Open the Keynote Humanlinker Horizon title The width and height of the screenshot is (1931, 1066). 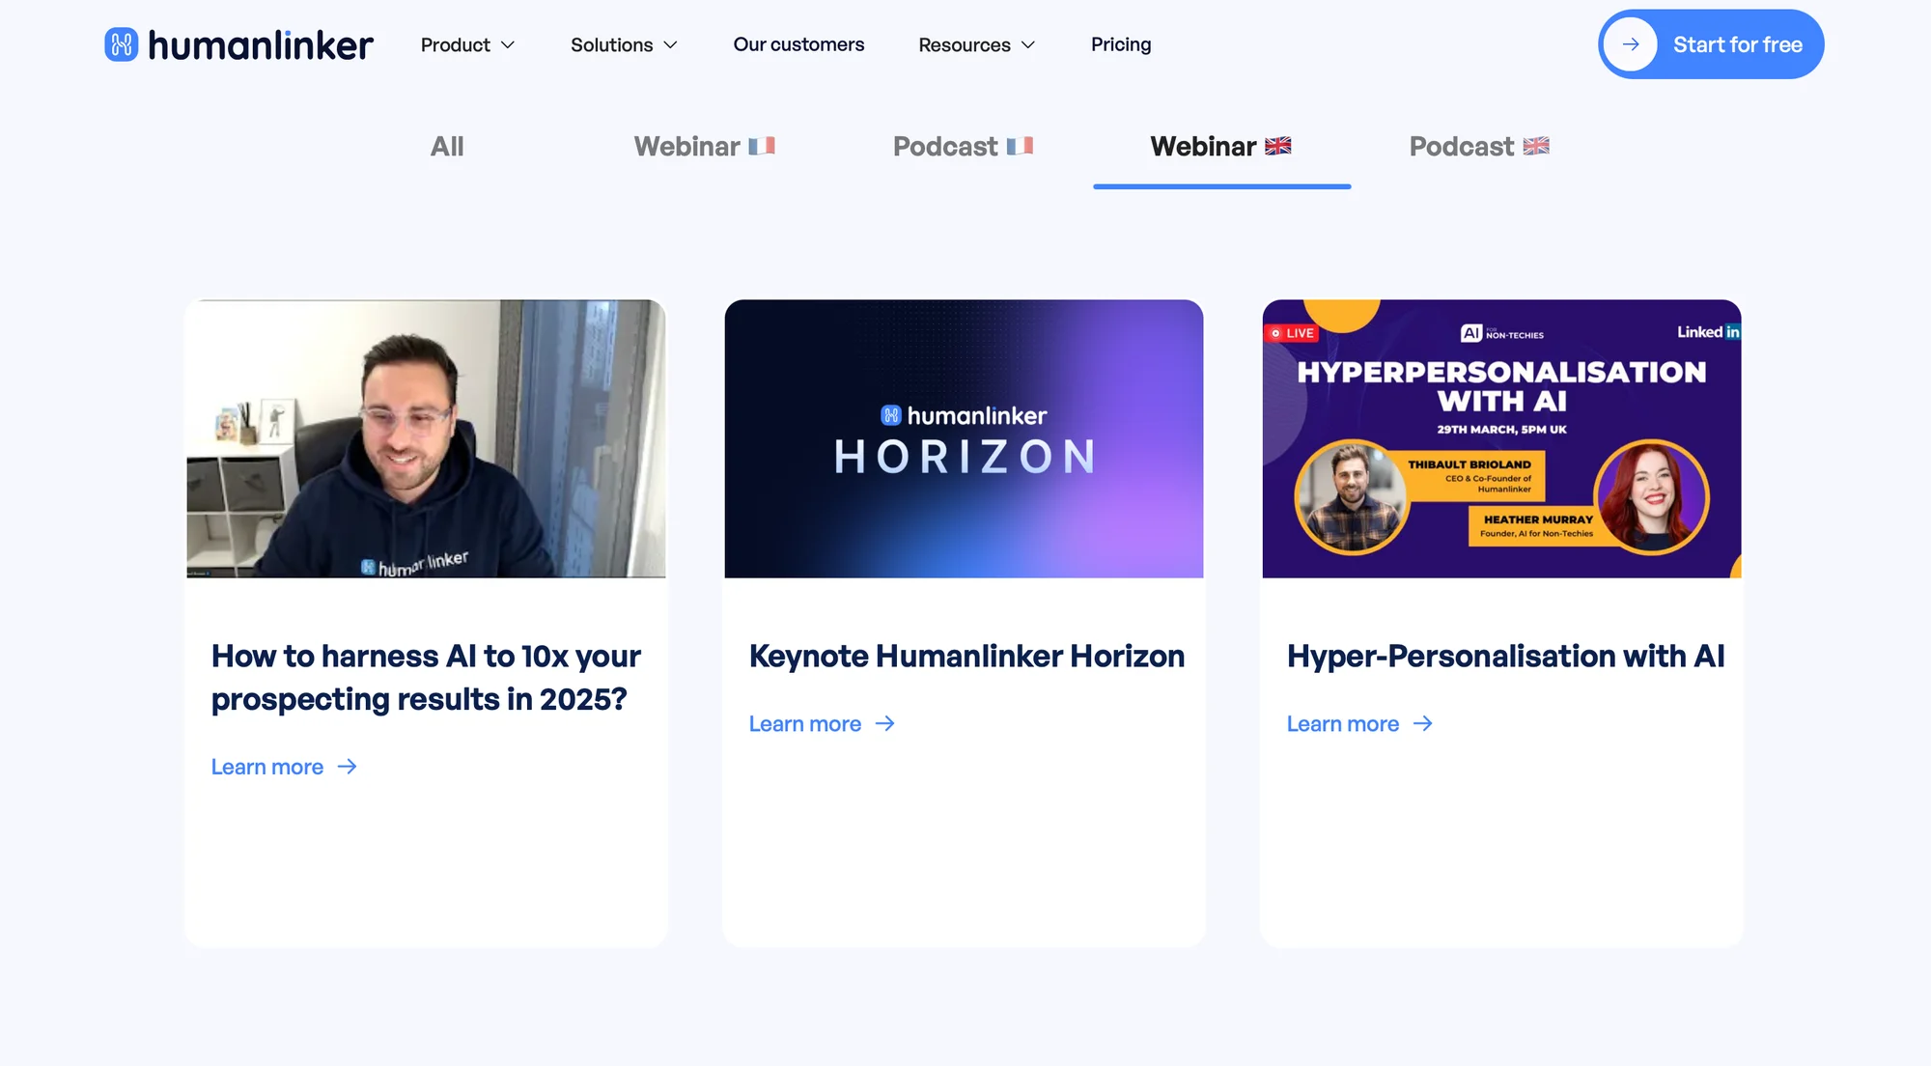pyautogui.click(x=966, y=656)
